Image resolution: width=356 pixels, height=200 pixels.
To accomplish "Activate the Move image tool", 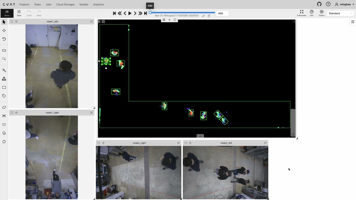I will click(4, 31).
